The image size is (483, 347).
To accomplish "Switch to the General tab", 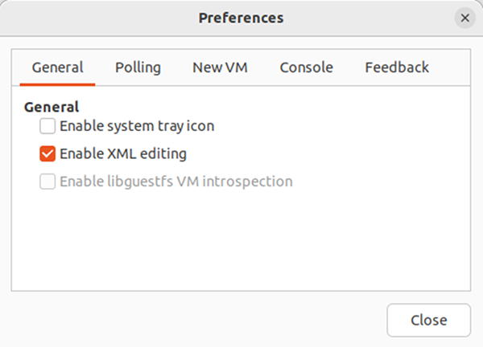I will pos(58,67).
